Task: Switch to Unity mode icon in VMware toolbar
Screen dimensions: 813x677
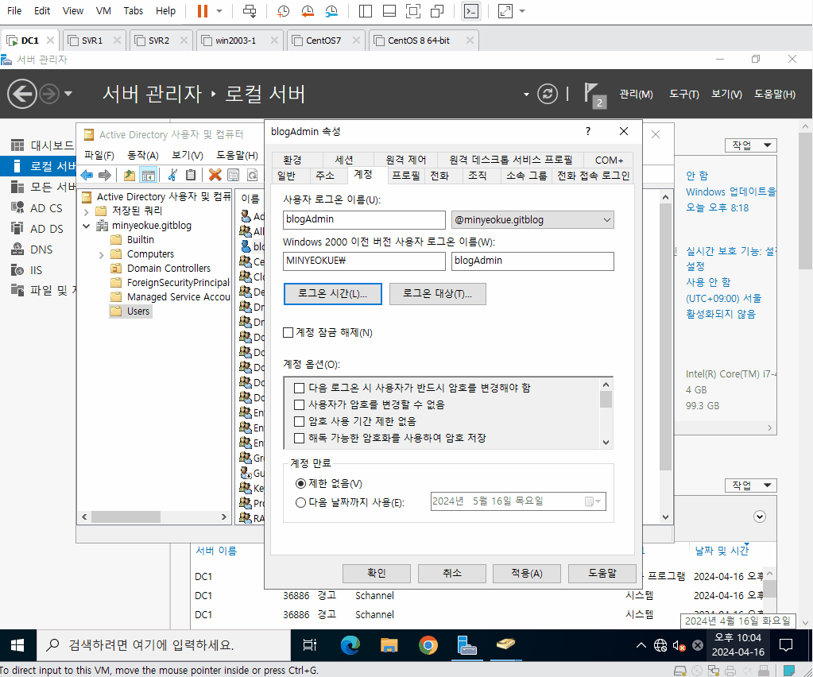Action: pos(437,11)
